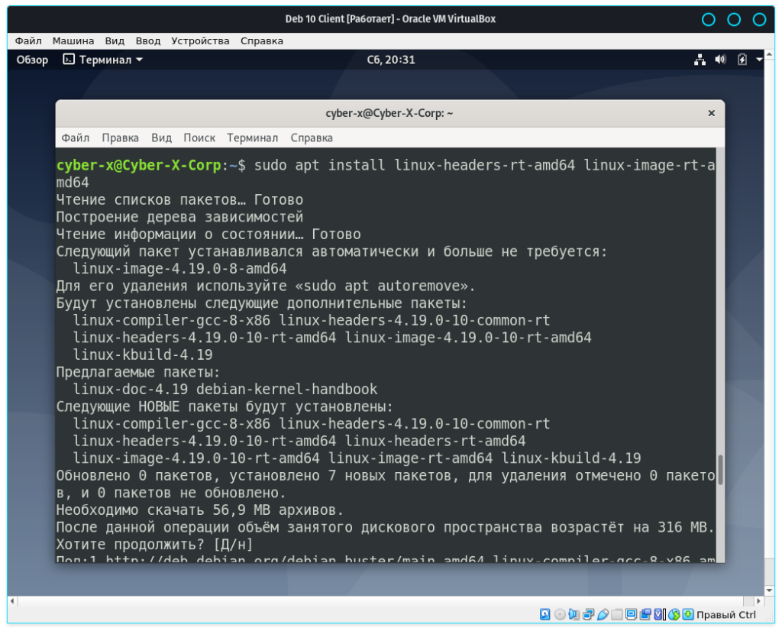Click the audio speaker icon in VirtualBox status bar
The width and height of the screenshot is (782, 631).
coord(574,615)
